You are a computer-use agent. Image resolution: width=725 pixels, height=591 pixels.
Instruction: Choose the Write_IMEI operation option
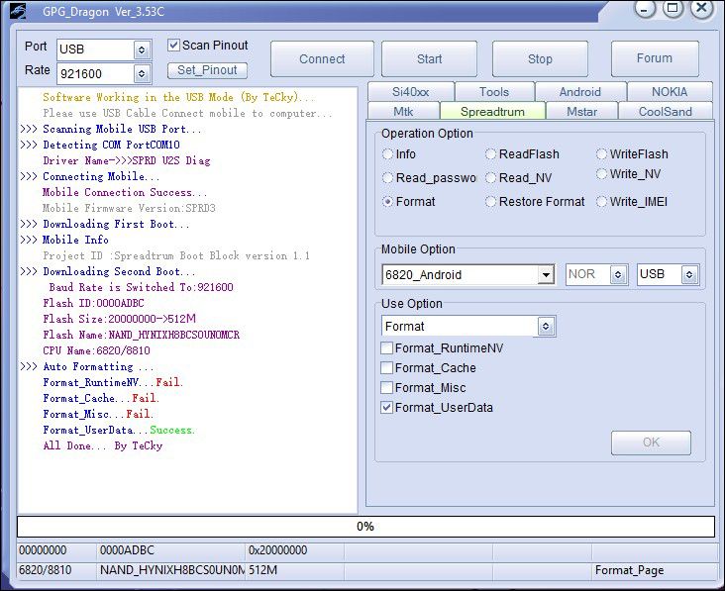602,202
